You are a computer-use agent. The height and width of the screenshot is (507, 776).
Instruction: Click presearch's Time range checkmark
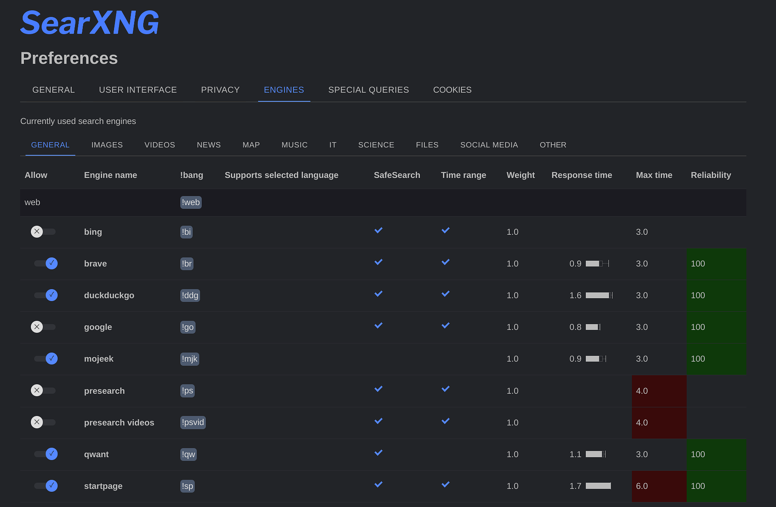tap(445, 389)
